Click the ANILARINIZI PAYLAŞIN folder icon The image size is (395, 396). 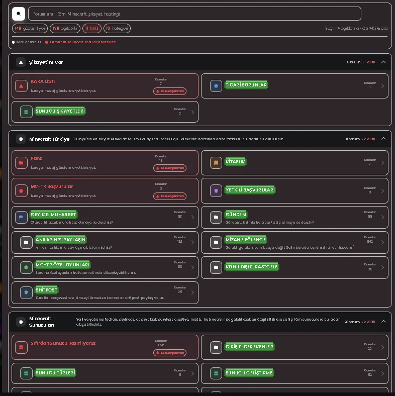coord(26,242)
